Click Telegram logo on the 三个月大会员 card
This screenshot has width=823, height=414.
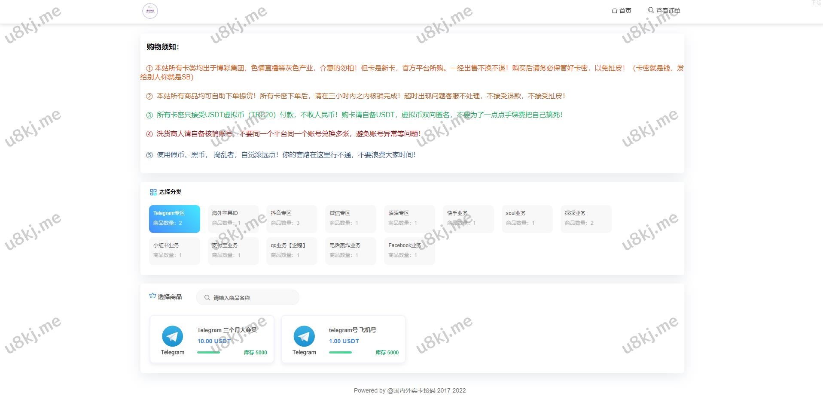point(172,336)
